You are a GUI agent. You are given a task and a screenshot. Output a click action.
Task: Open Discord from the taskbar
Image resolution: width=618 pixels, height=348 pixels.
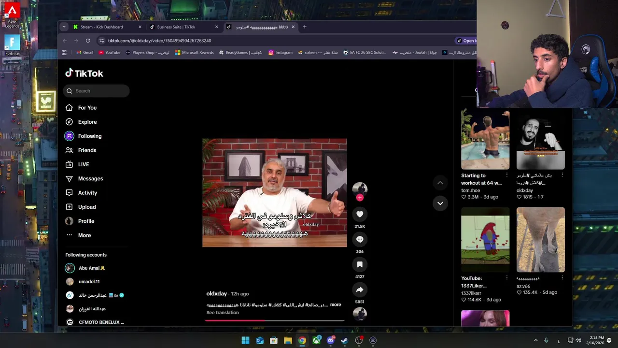click(x=330, y=340)
